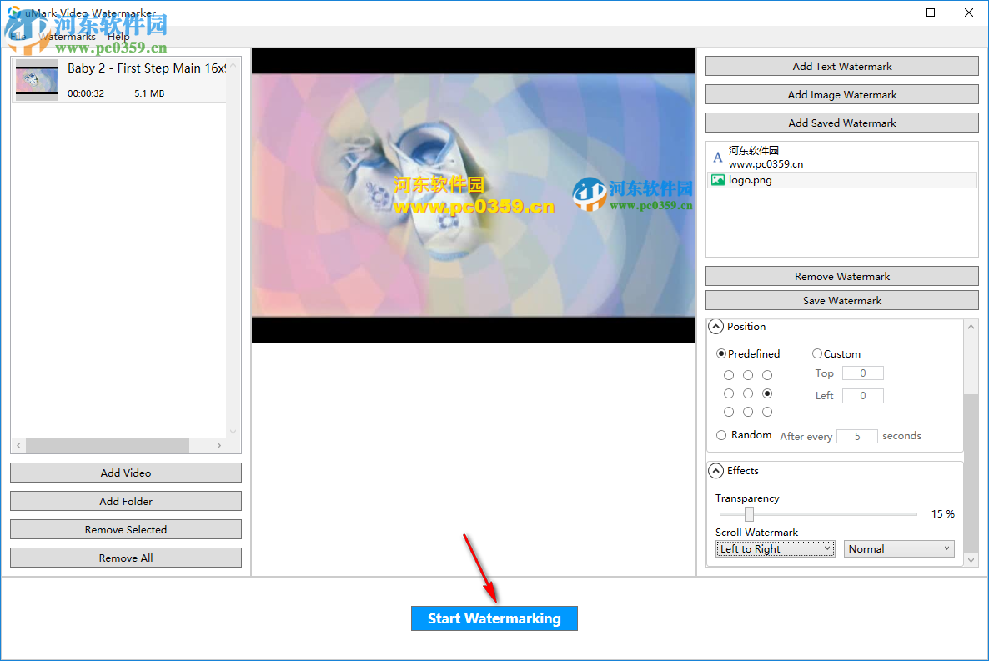The image size is (989, 661).
Task: Collapse the Position section
Action: pos(716,326)
